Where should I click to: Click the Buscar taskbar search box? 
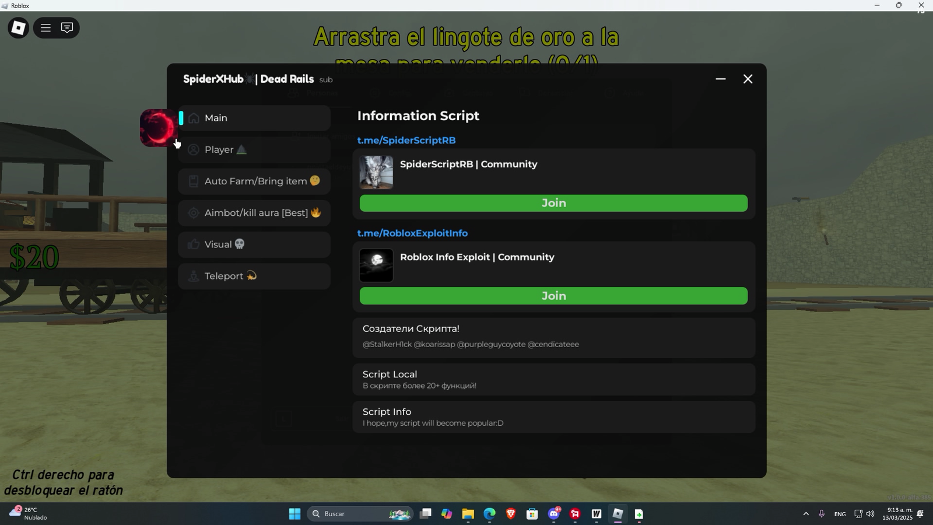click(x=360, y=514)
